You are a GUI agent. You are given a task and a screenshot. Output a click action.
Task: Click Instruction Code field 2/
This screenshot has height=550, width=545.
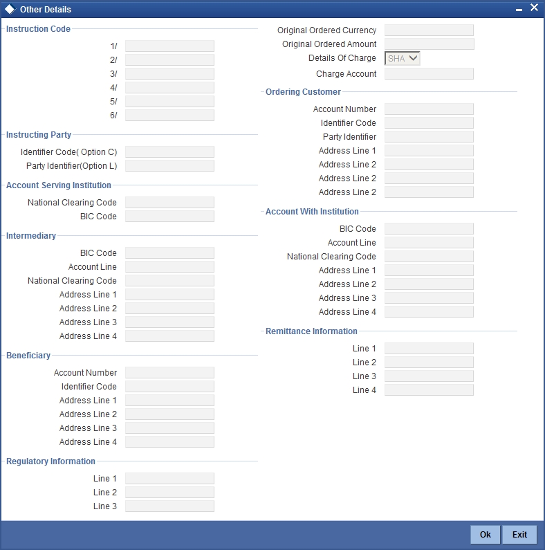169,60
